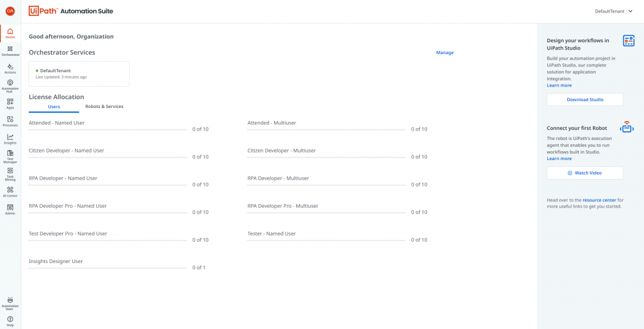
Task: Open Help from the sidebar
Action: 10,321
